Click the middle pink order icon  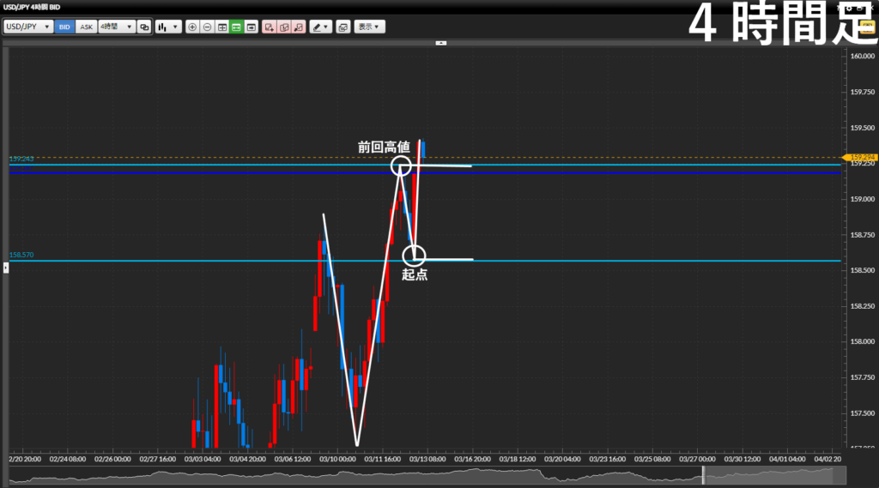click(283, 27)
